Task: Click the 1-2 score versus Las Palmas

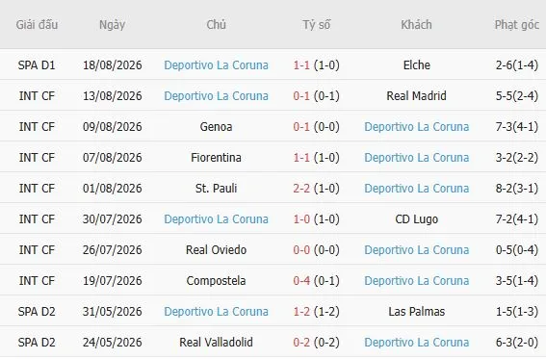Action: (301, 311)
